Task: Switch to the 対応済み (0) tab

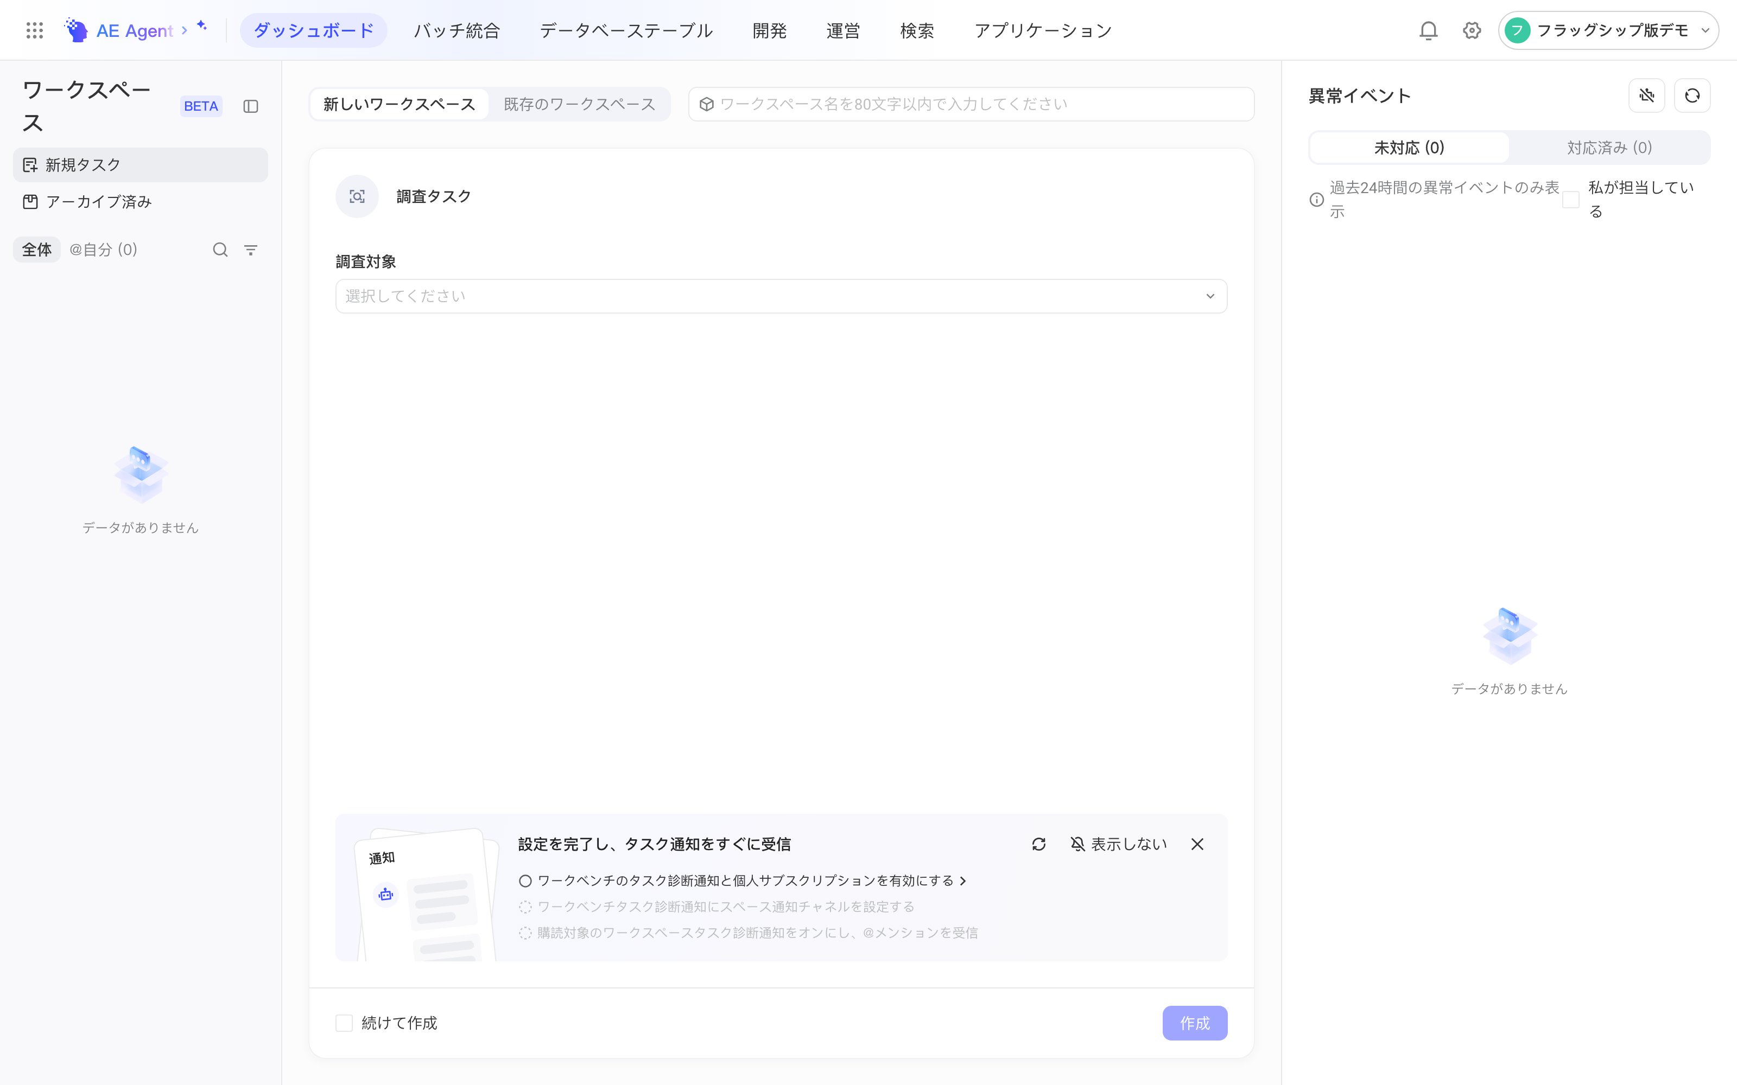Action: click(1609, 148)
